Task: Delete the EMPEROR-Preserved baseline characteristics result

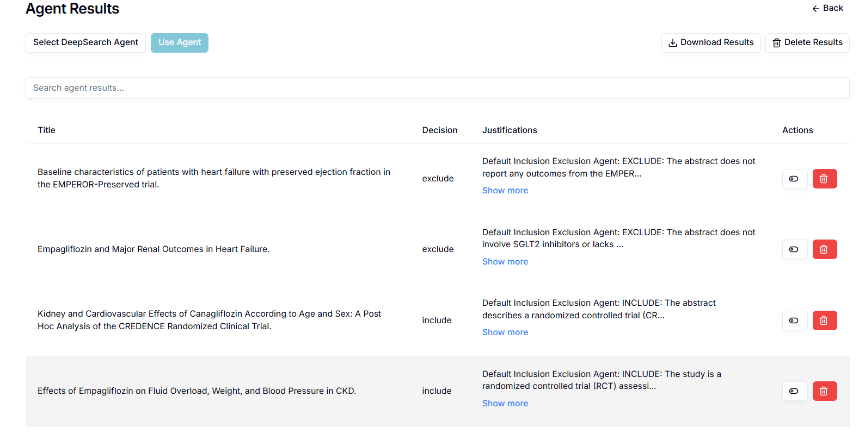Action: click(x=824, y=179)
